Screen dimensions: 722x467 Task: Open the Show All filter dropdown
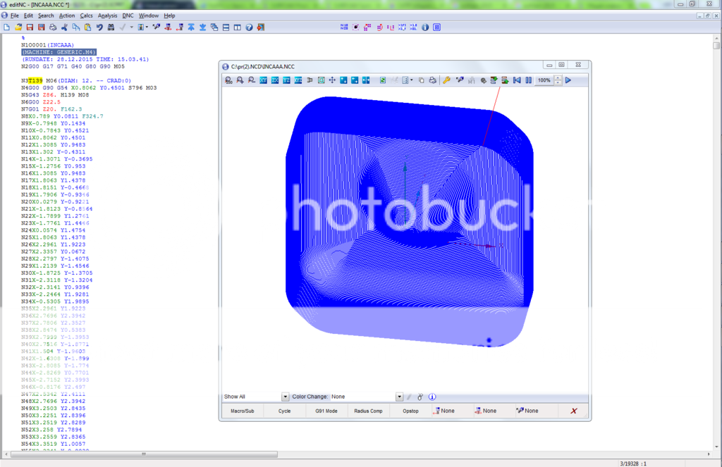coord(286,397)
